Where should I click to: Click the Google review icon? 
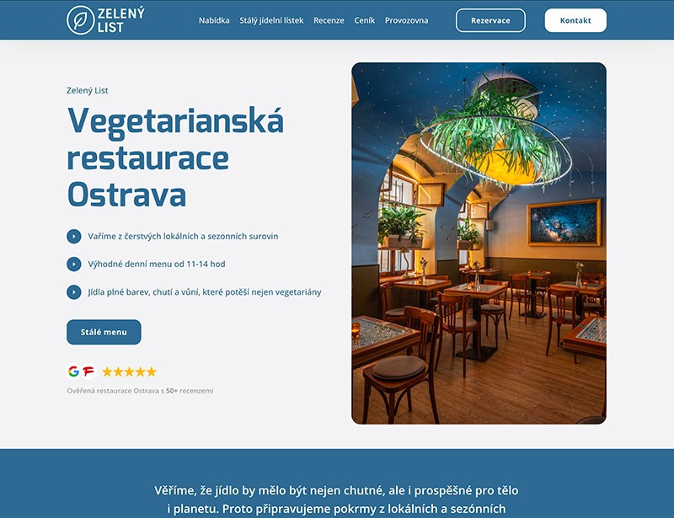point(73,371)
